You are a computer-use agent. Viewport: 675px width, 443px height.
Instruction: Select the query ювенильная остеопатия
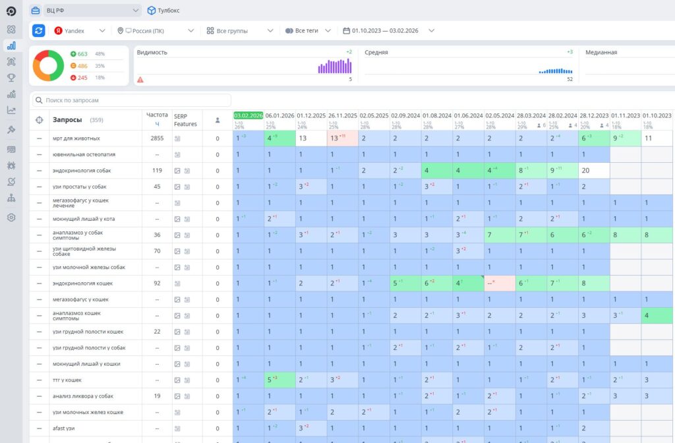pos(84,154)
